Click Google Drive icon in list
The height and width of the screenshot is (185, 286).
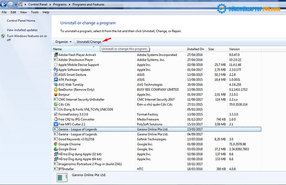coord(56,149)
